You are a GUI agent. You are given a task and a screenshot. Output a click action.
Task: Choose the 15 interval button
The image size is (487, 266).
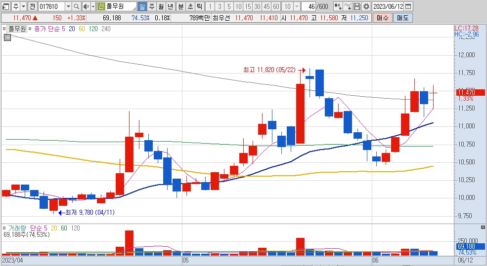point(248,6)
